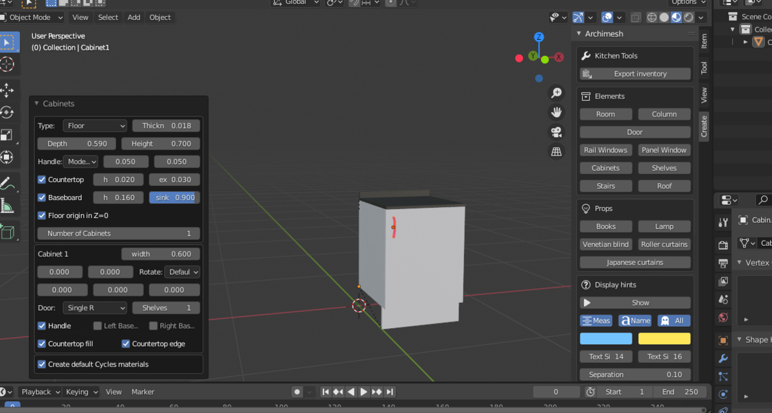Activate the Scale tool

[7, 134]
